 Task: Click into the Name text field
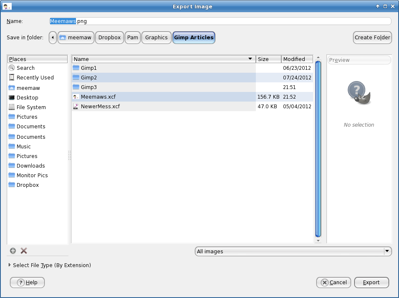coord(220,21)
